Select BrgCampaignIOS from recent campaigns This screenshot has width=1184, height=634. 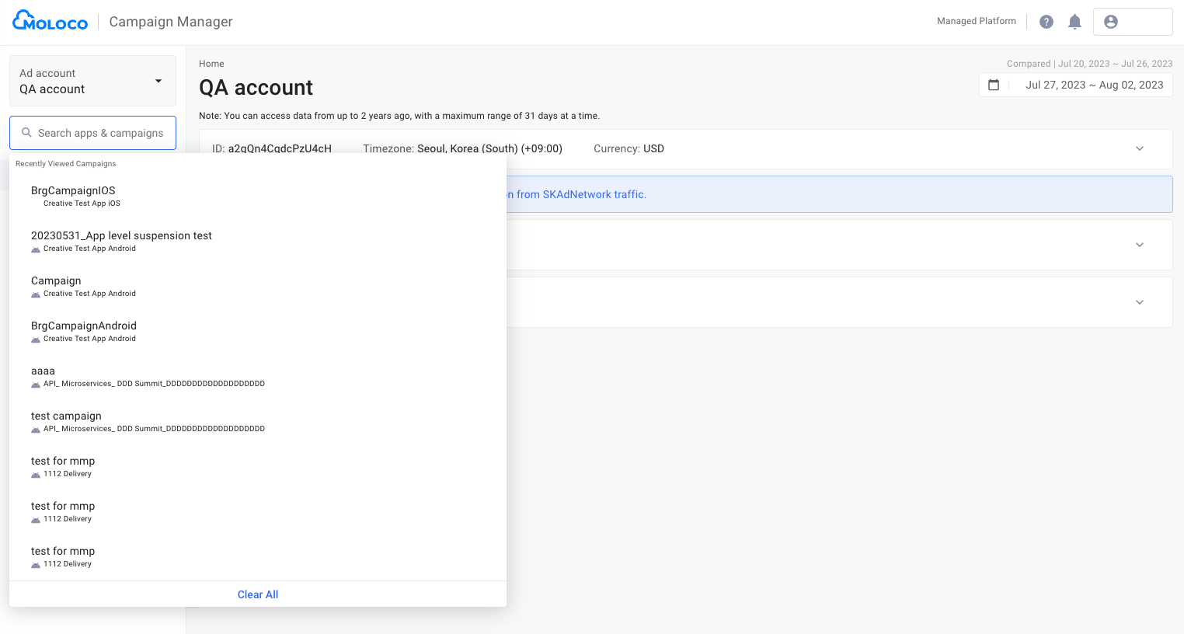(x=73, y=191)
